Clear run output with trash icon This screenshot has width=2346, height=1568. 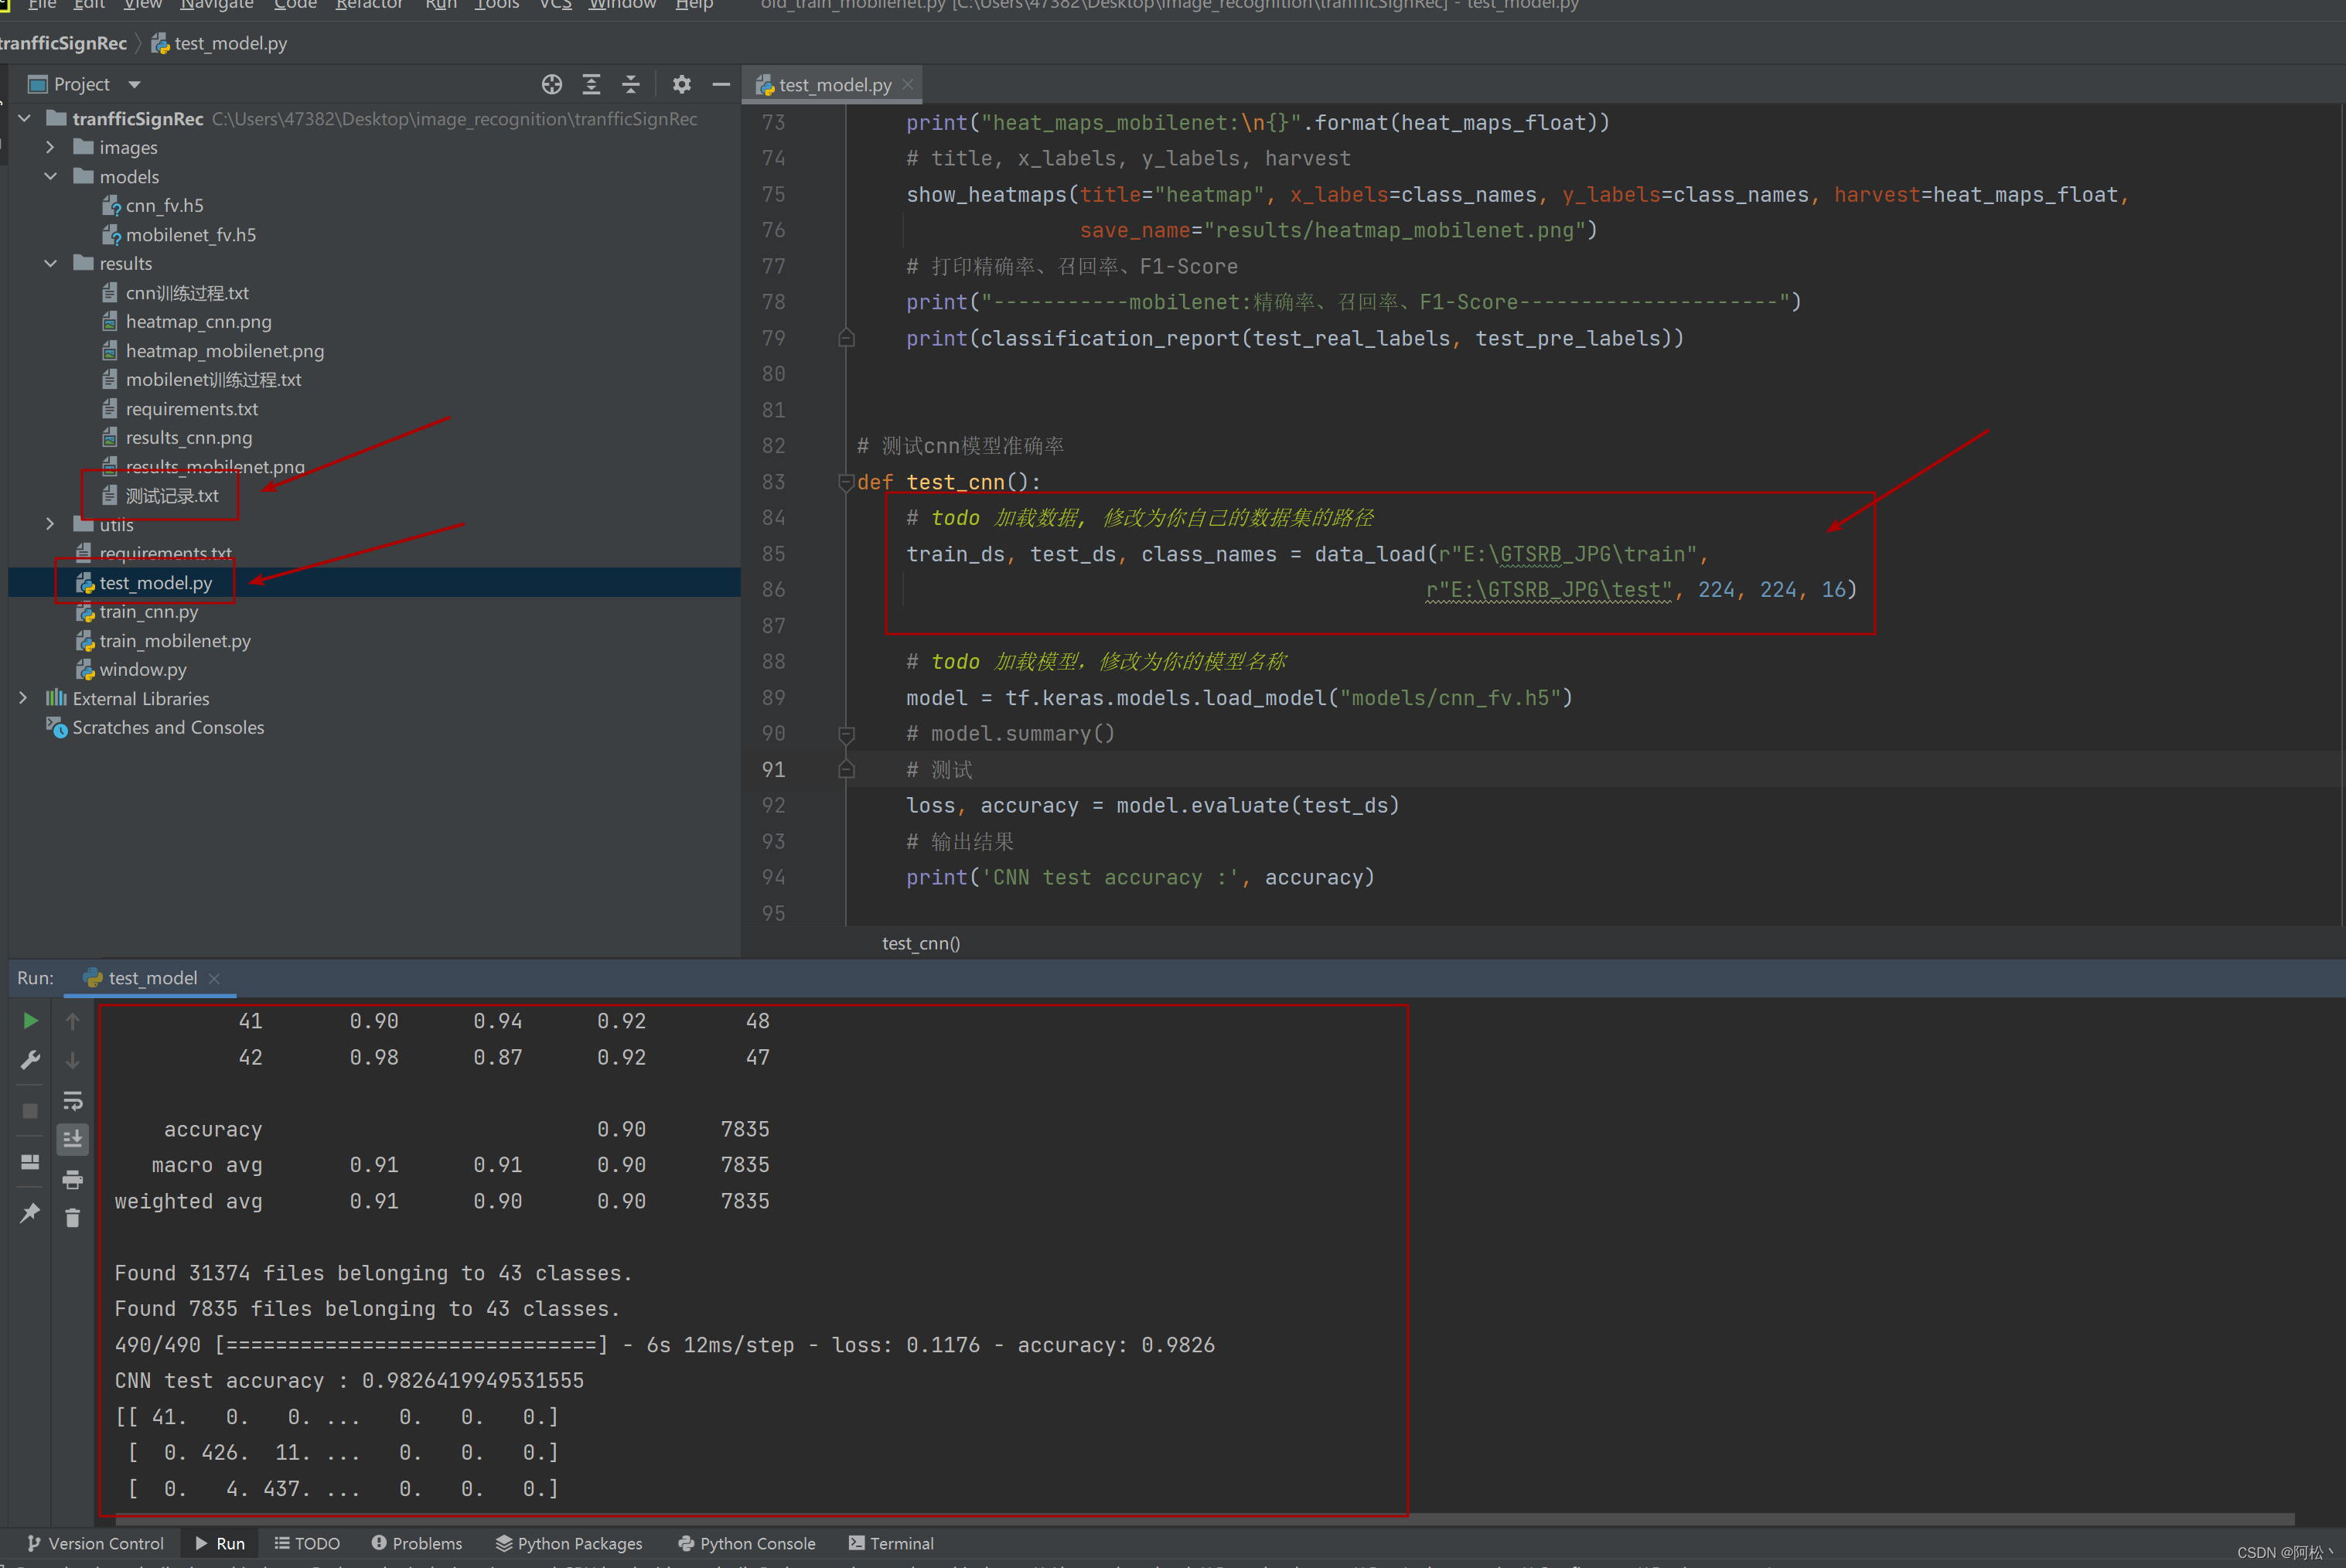pos(72,1217)
